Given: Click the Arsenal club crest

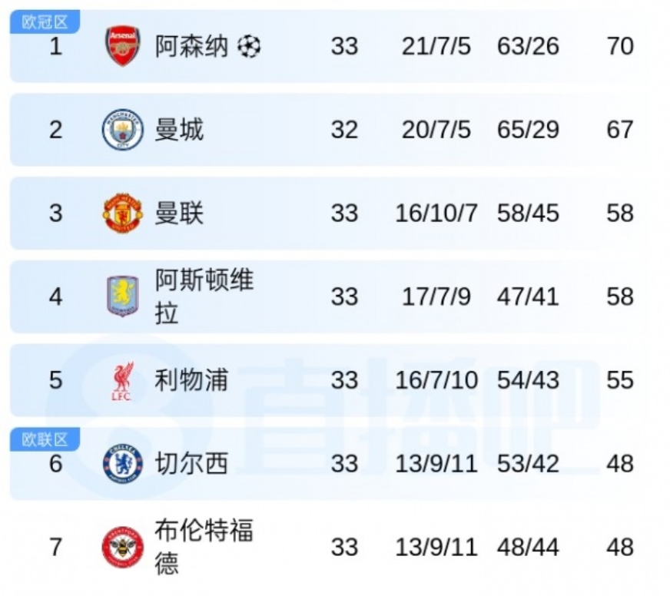Looking at the screenshot, I should tap(123, 46).
